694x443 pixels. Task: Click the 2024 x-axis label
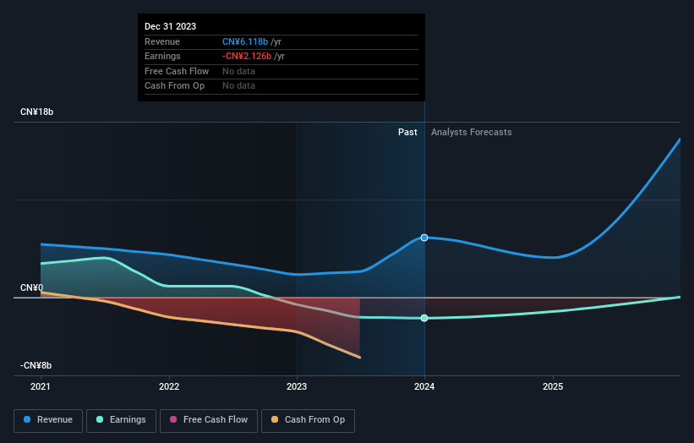424,387
